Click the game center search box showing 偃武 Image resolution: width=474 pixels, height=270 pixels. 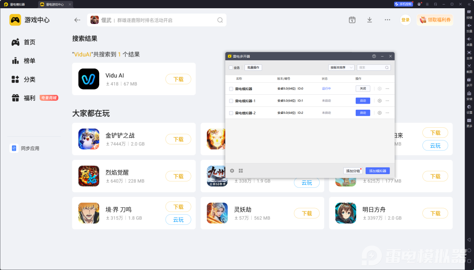(157, 20)
